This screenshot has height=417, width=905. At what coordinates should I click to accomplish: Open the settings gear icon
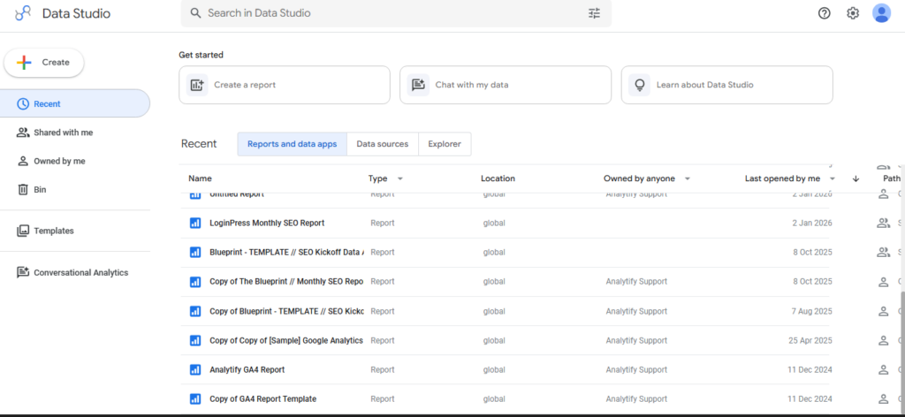coord(853,13)
